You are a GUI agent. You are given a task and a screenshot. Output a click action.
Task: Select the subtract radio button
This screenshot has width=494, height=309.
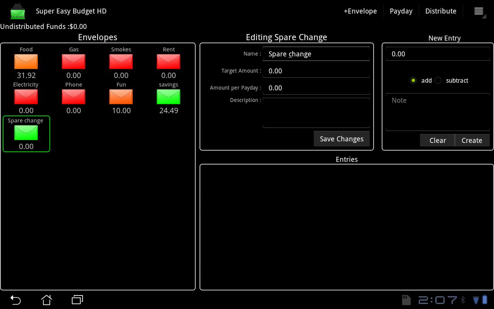point(438,80)
